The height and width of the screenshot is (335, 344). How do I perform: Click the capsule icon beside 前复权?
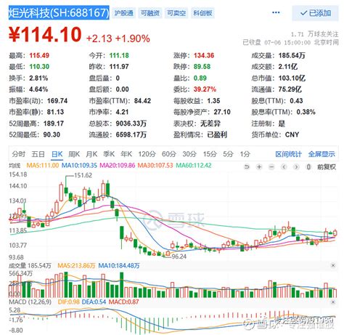pyautogui.click(x=308, y=166)
